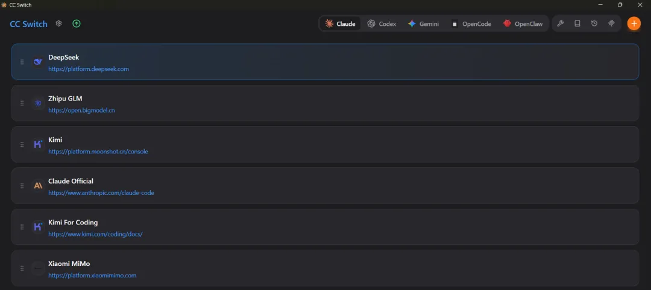Click the Kimi For Coding logo icon
651x290 pixels.
pyautogui.click(x=38, y=227)
